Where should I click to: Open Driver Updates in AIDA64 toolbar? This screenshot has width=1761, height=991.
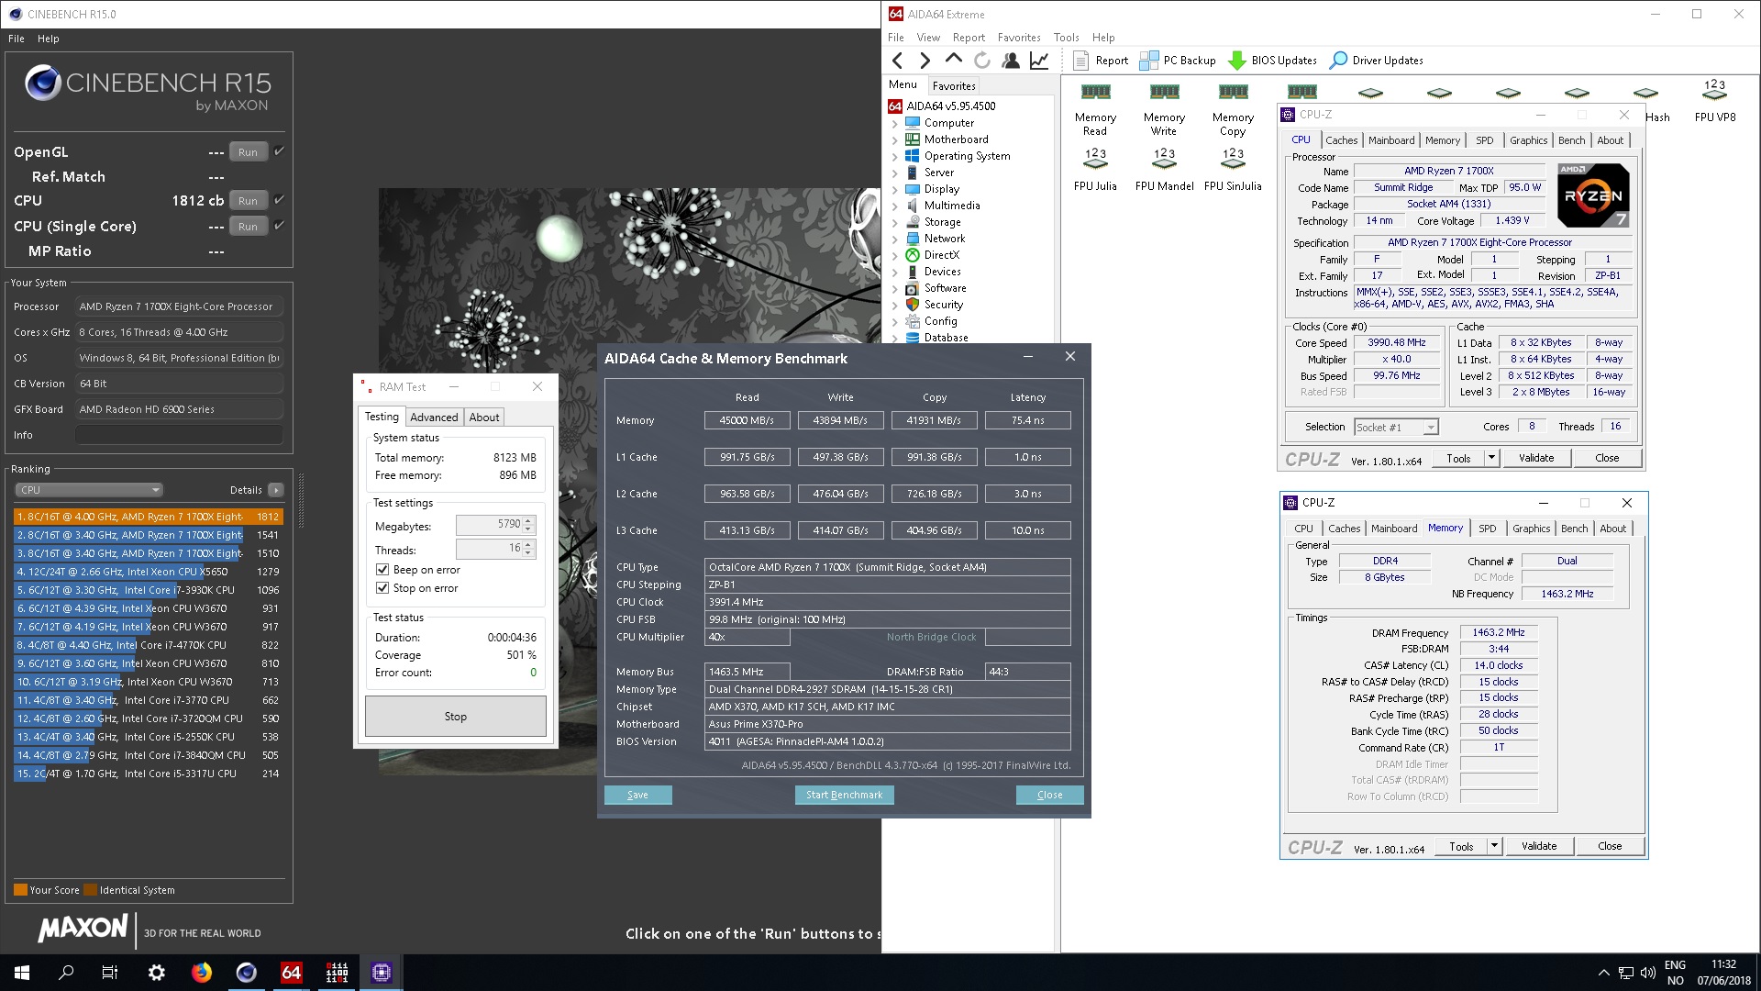click(1377, 61)
